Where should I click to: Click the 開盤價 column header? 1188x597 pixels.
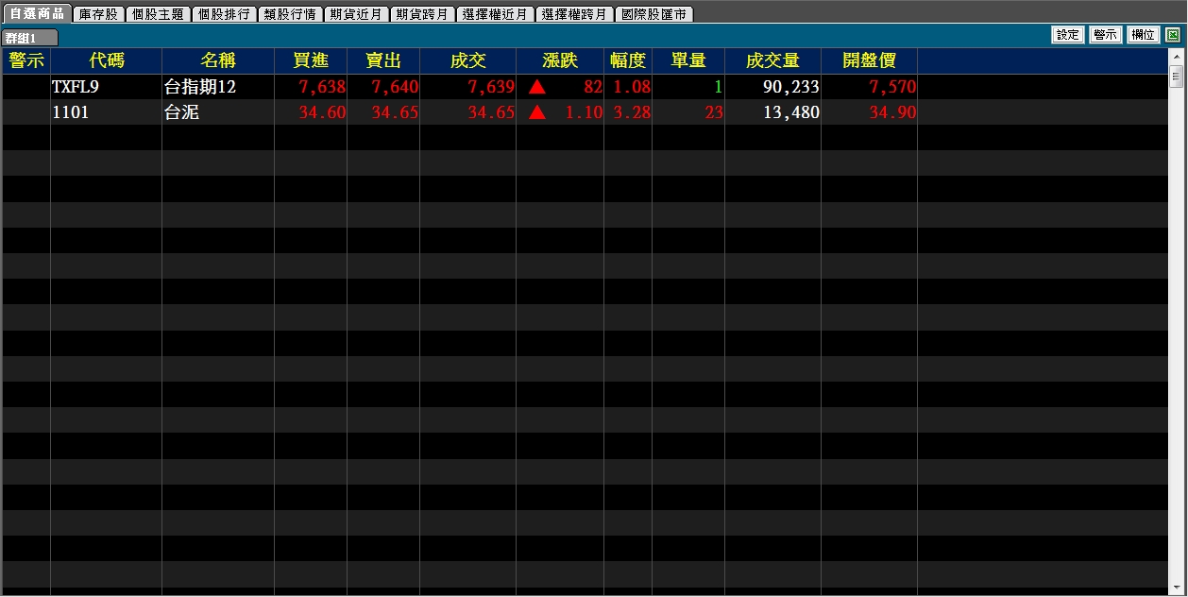[x=869, y=60]
